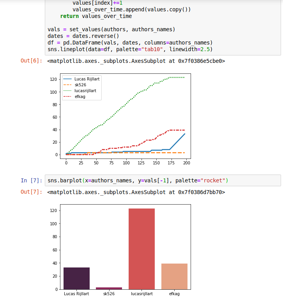283x303 pixels.
Task: Click the "tab10" palette string in the code
Action: (x=152, y=49)
